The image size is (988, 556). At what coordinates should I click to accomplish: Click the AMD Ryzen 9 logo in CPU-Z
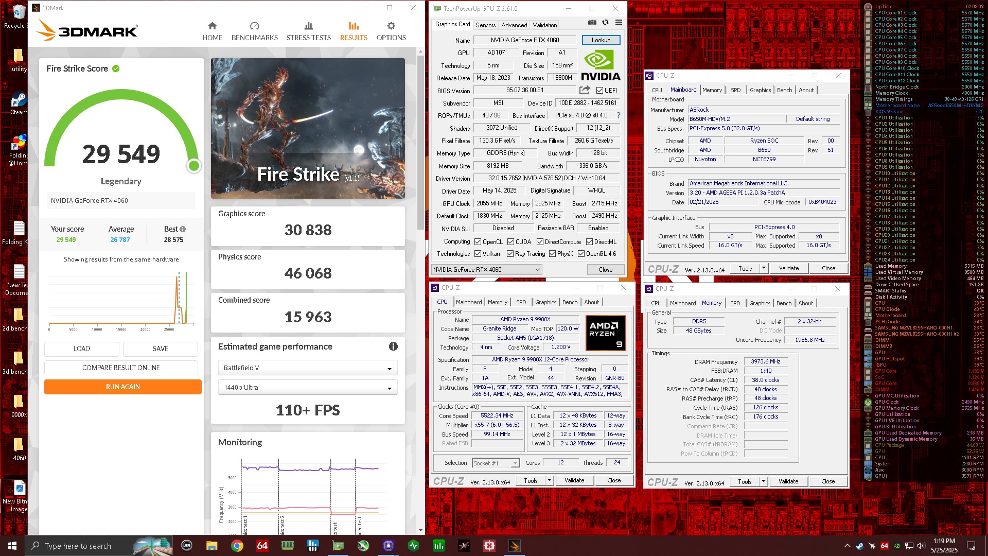606,333
